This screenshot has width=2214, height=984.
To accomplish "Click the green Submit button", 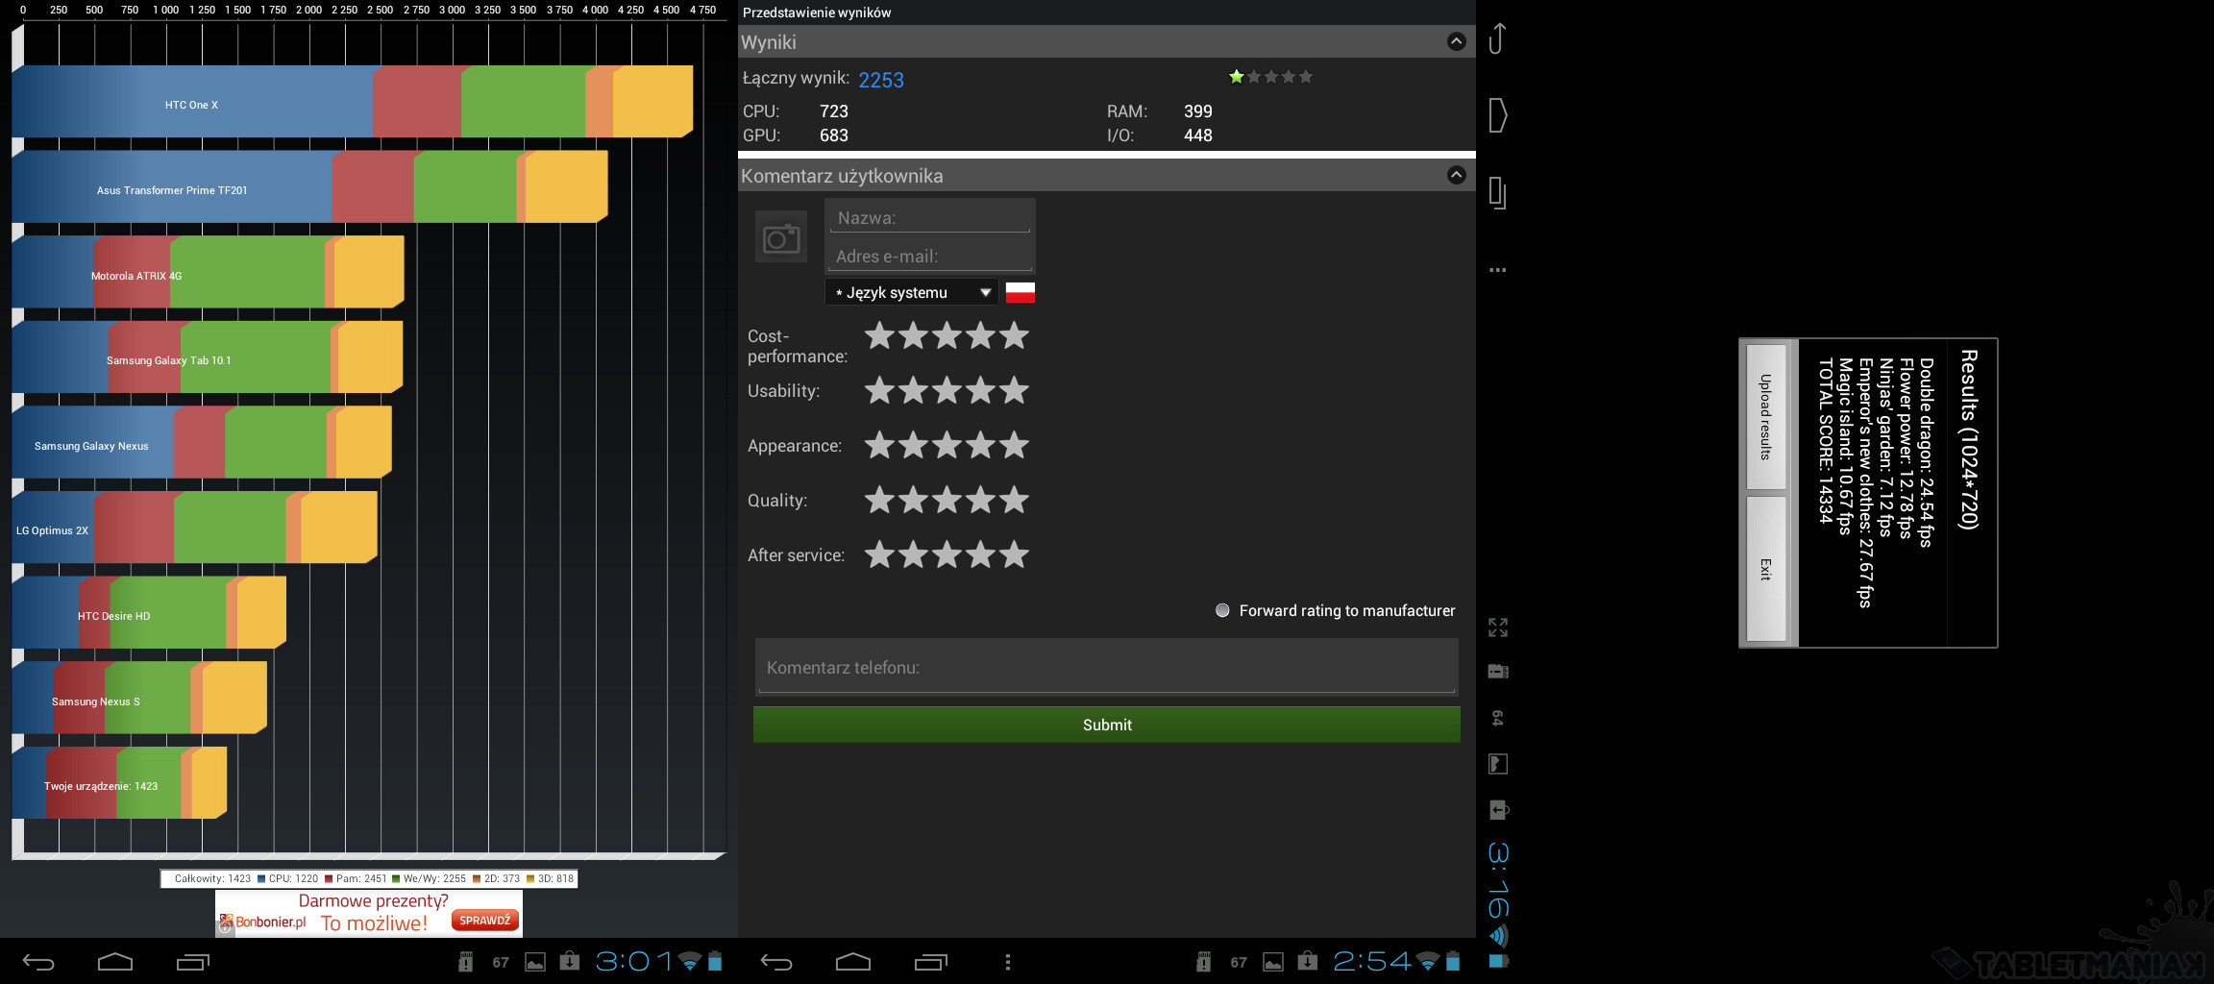I will click(1106, 725).
